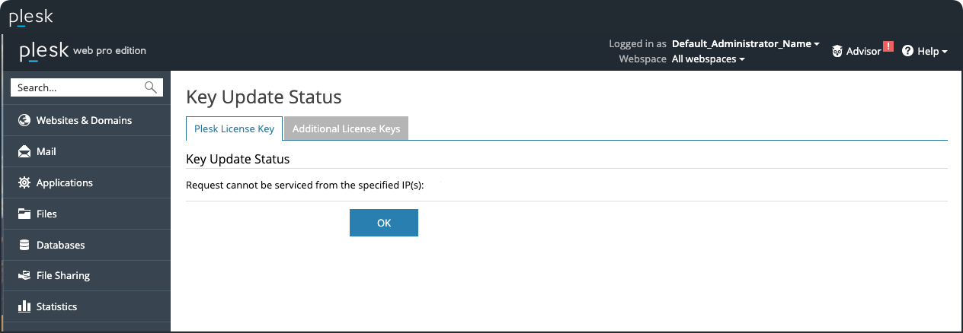The height and width of the screenshot is (333, 963).
Task: Switch to Additional License Keys tab
Action: click(x=346, y=129)
